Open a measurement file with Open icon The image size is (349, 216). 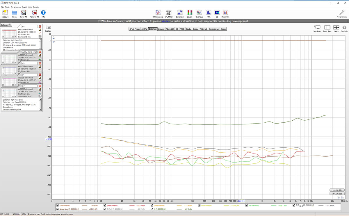(14, 13)
